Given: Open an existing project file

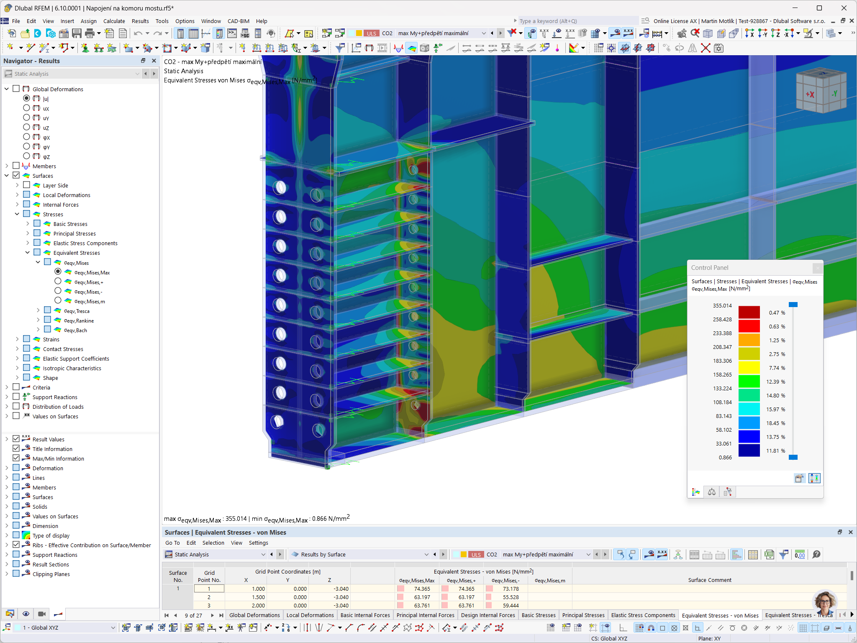Looking at the screenshot, I should point(25,33).
